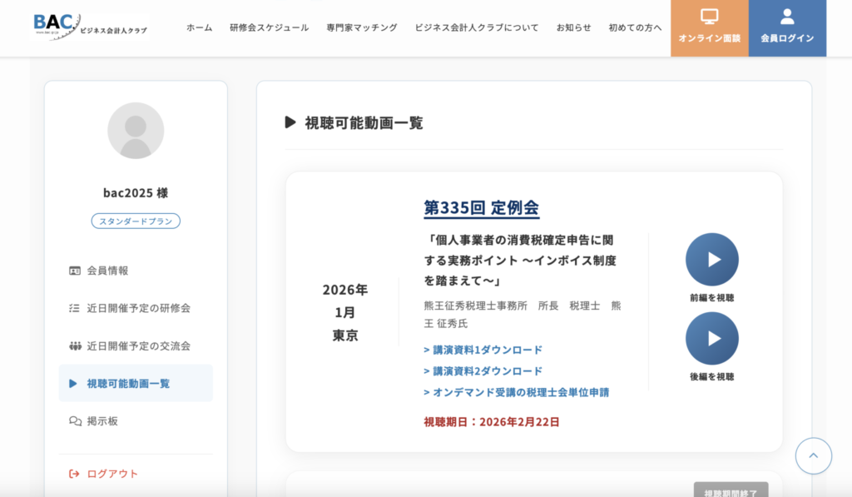Download 講演資料1 file

pyautogui.click(x=483, y=350)
